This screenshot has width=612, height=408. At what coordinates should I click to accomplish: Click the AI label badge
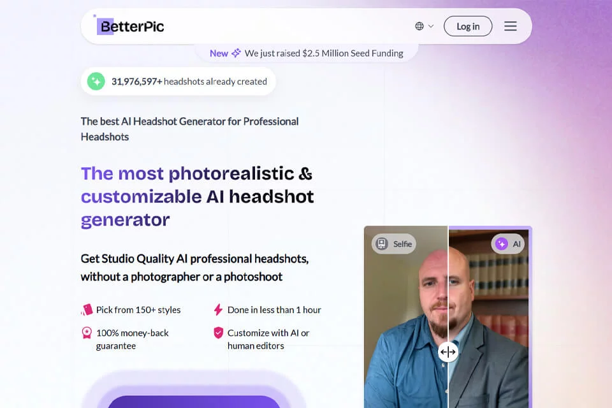(x=508, y=244)
